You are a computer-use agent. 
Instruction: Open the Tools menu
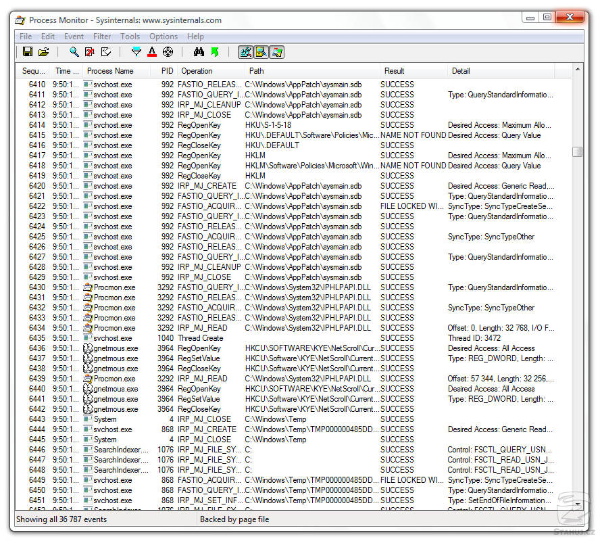coord(130,37)
